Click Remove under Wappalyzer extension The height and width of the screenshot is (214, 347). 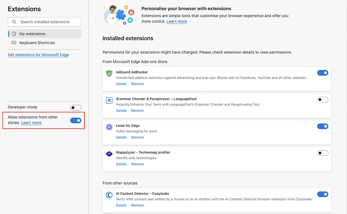(x=137, y=164)
